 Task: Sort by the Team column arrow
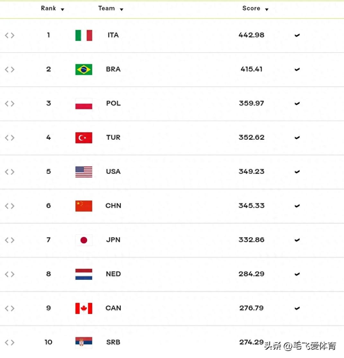[x=121, y=10]
